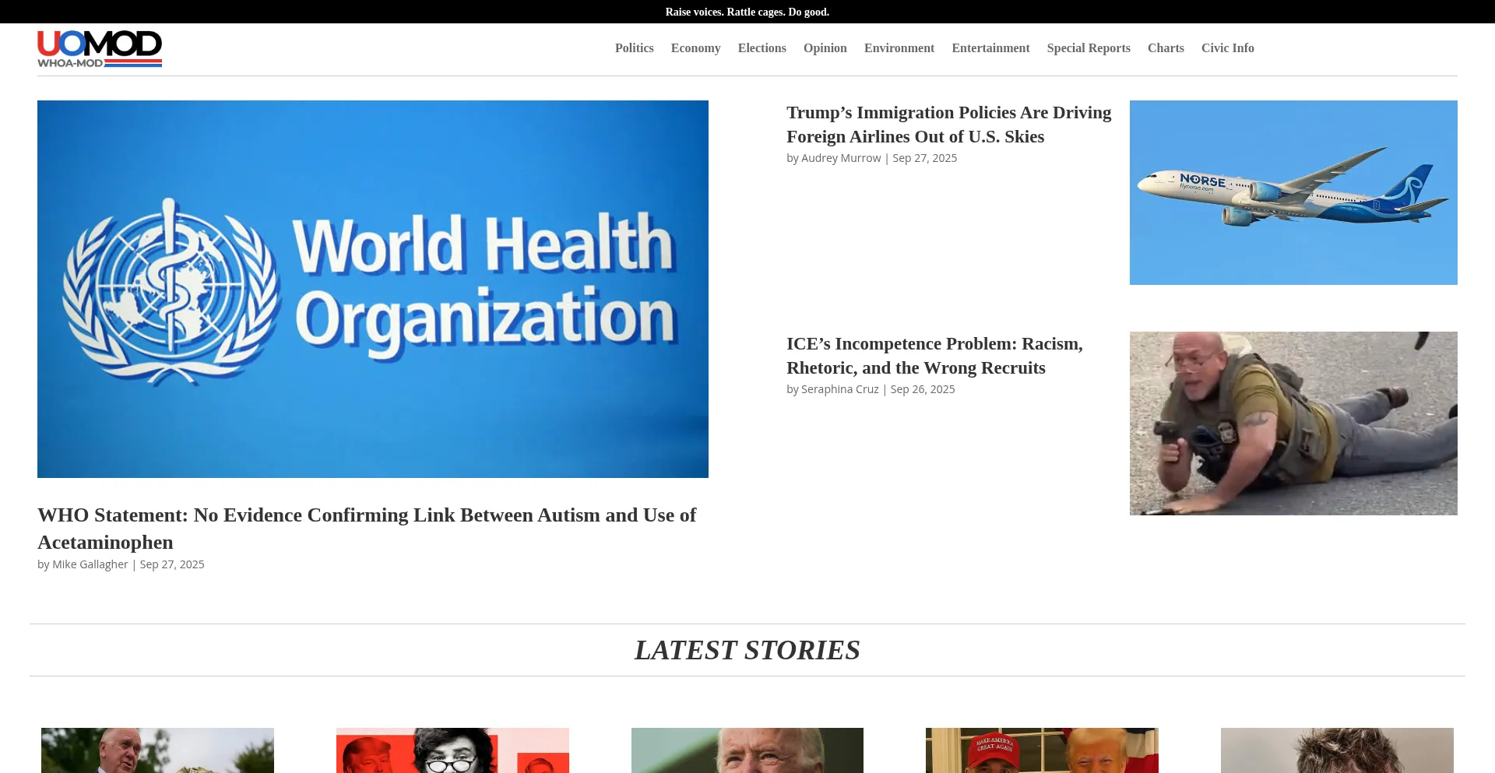View author Audrey Murrow's profile
This screenshot has width=1495, height=773.
coord(841,158)
